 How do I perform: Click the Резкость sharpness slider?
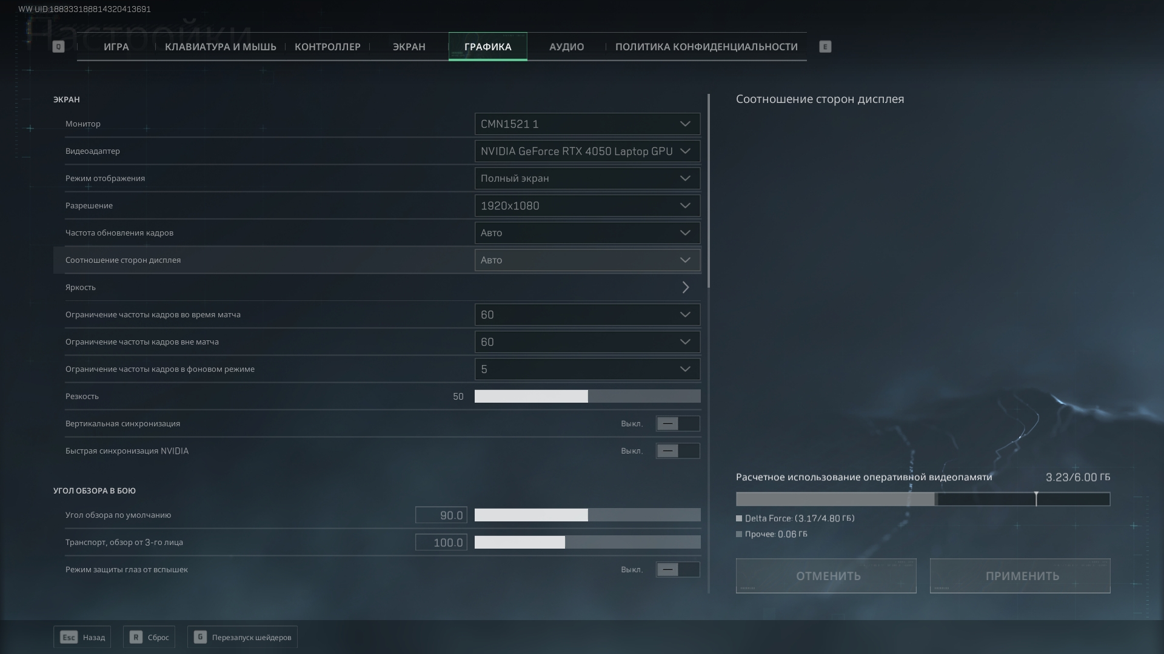[587, 396]
